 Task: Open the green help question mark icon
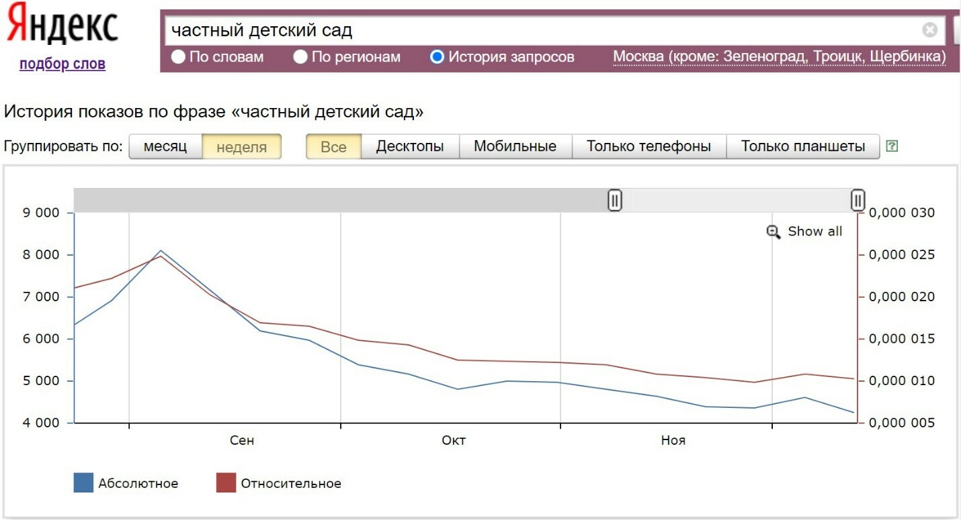(x=892, y=146)
